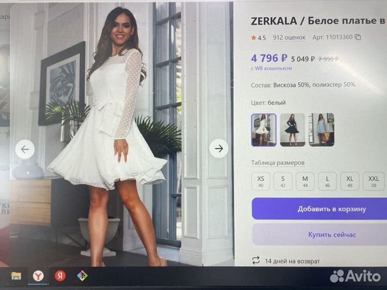Select size XS 40
The width and height of the screenshot is (387, 290).
pyautogui.click(x=261, y=181)
